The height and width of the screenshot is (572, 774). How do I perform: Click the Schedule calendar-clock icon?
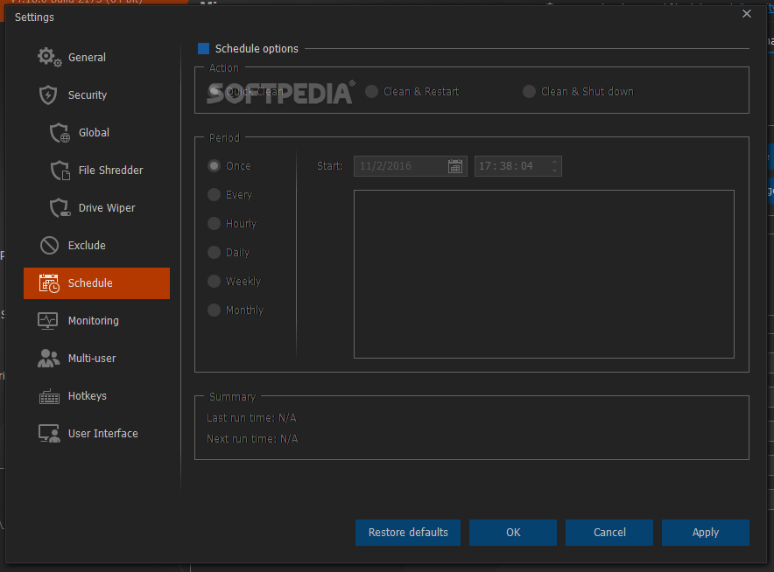point(49,283)
